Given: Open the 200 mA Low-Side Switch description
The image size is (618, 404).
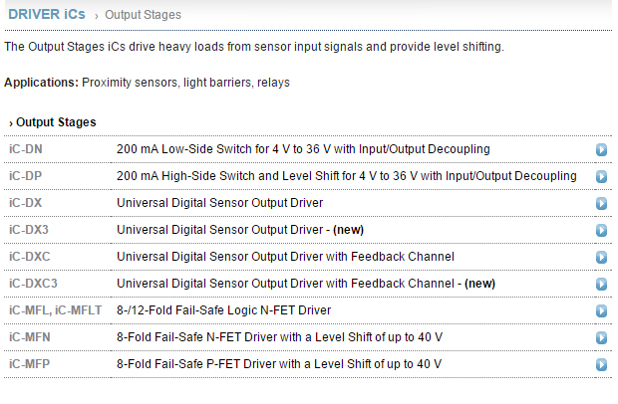Looking at the screenshot, I should tap(303, 149).
